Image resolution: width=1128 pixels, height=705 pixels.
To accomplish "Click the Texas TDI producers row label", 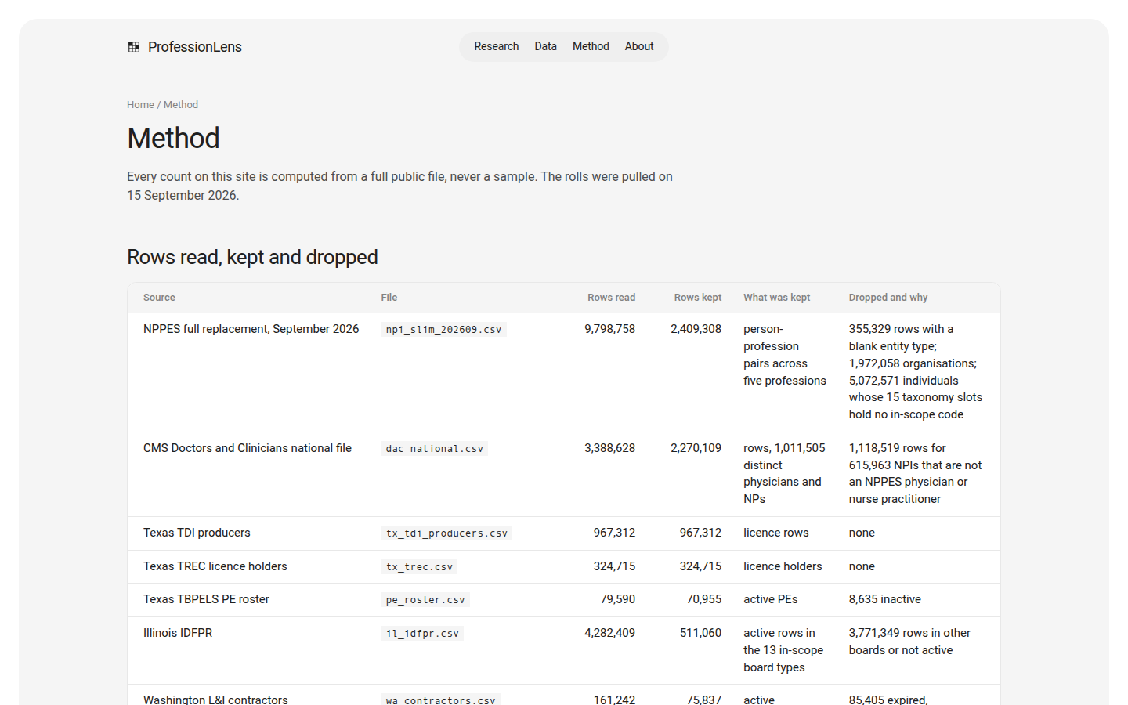I will [197, 533].
